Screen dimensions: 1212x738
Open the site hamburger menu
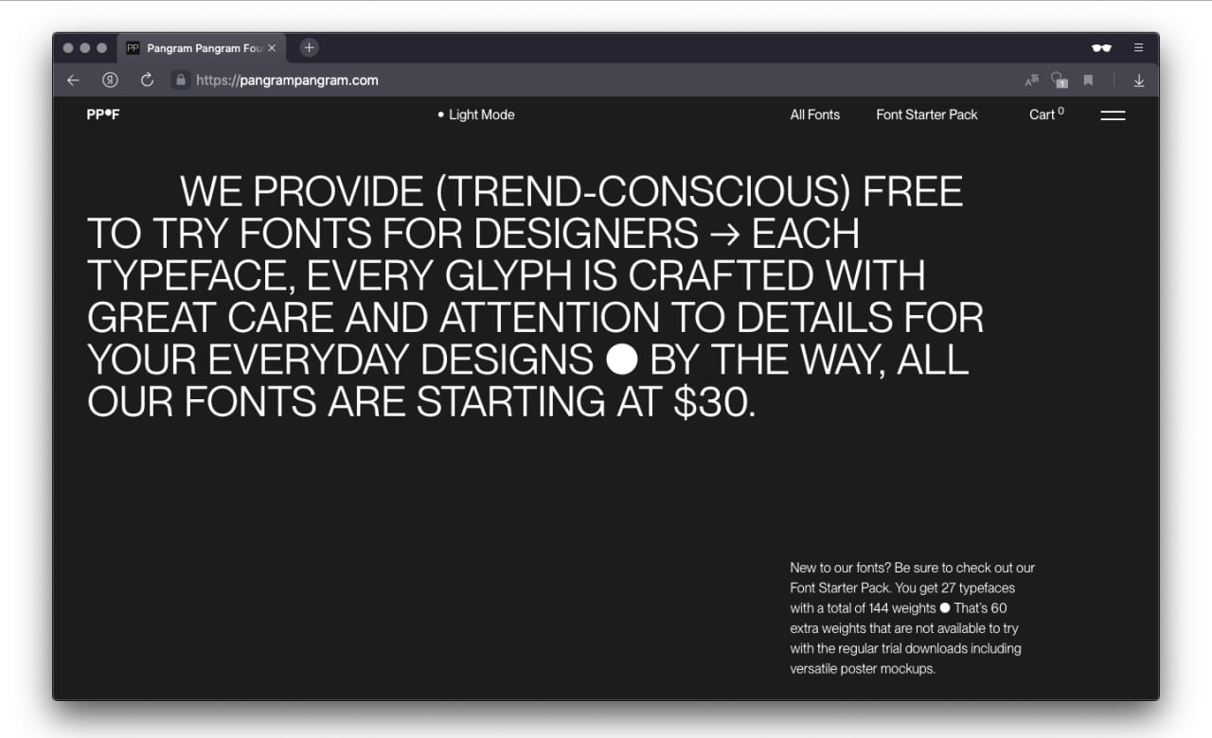click(1113, 115)
